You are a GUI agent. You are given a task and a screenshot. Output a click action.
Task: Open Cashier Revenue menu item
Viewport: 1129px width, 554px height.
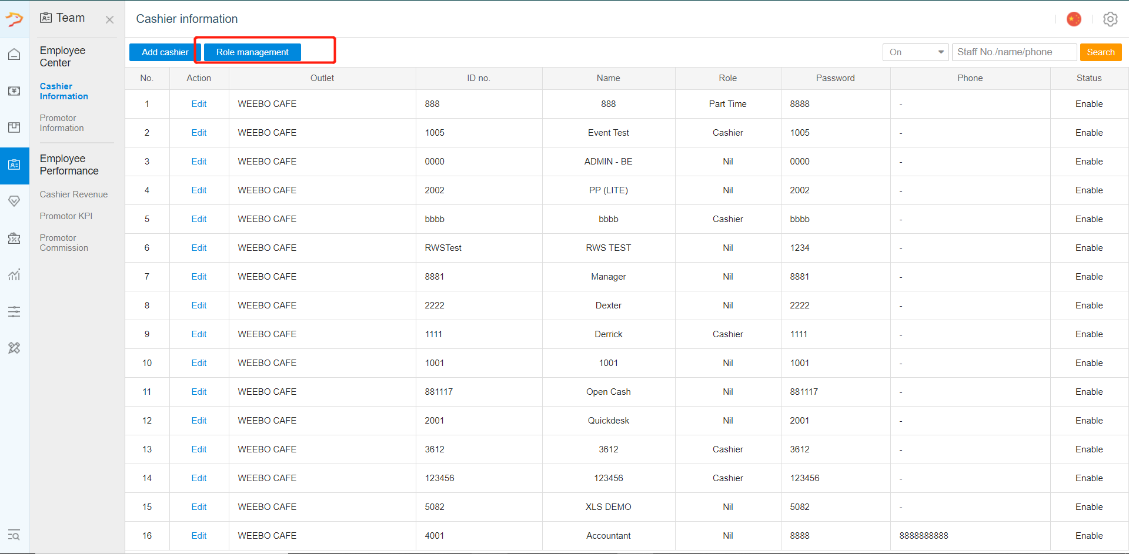74,194
